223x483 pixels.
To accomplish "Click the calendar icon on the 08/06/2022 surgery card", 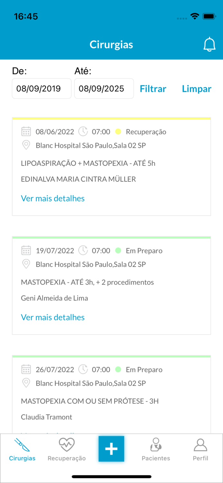I will click(26, 131).
